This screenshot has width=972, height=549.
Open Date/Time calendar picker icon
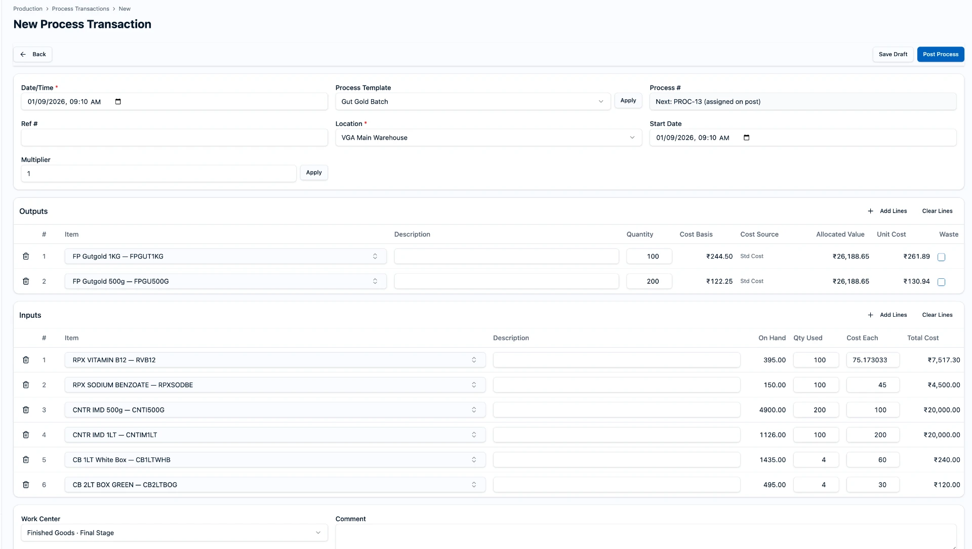[118, 102]
